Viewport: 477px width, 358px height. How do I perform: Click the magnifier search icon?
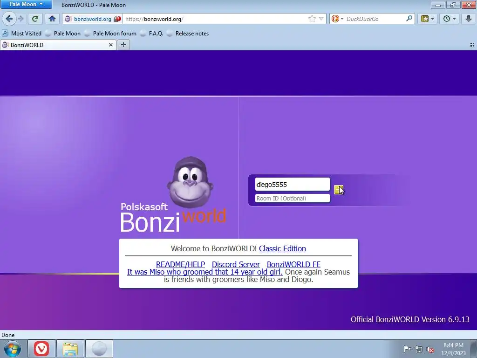coord(409,19)
